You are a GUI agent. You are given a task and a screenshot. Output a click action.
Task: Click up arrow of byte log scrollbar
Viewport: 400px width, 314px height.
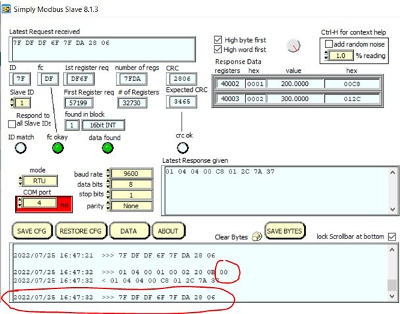coord(392,250)
